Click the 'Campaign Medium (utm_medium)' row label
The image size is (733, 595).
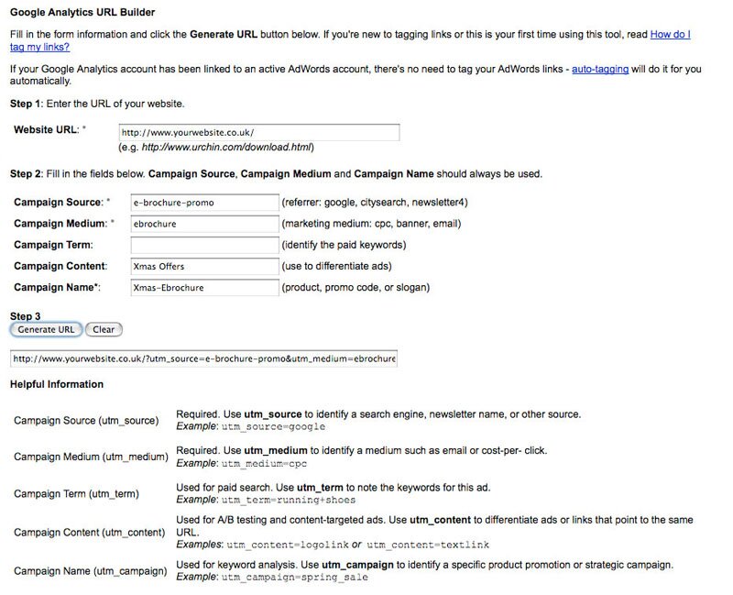tap(91, 457)
